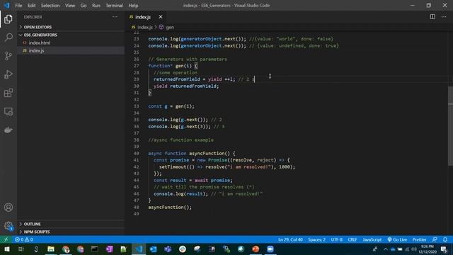Image resolution: width=453 pixels, height=255 pixels.
Task: Open the notifications bell in status bar
Action: click(x=445, y=239)
